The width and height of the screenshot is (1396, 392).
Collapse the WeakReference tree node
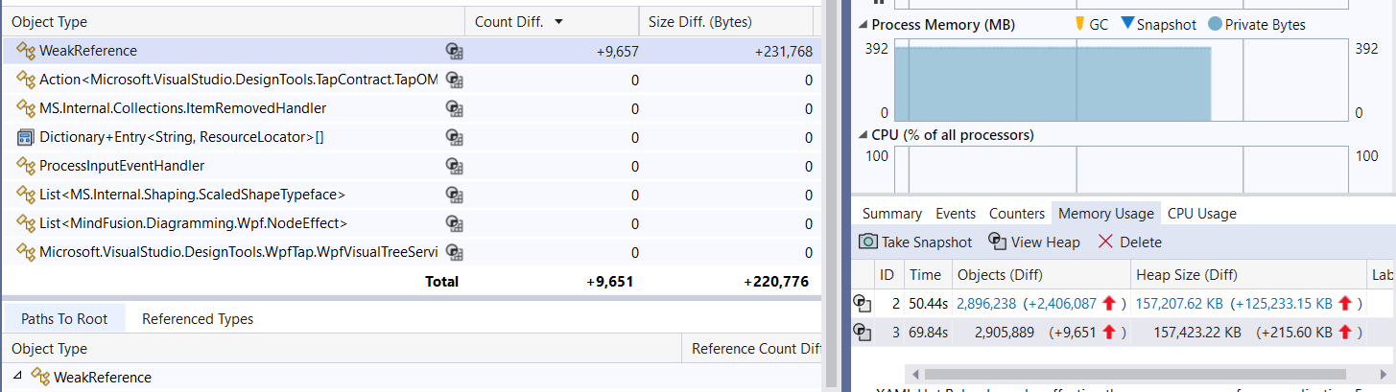click(x=19, y=378)
